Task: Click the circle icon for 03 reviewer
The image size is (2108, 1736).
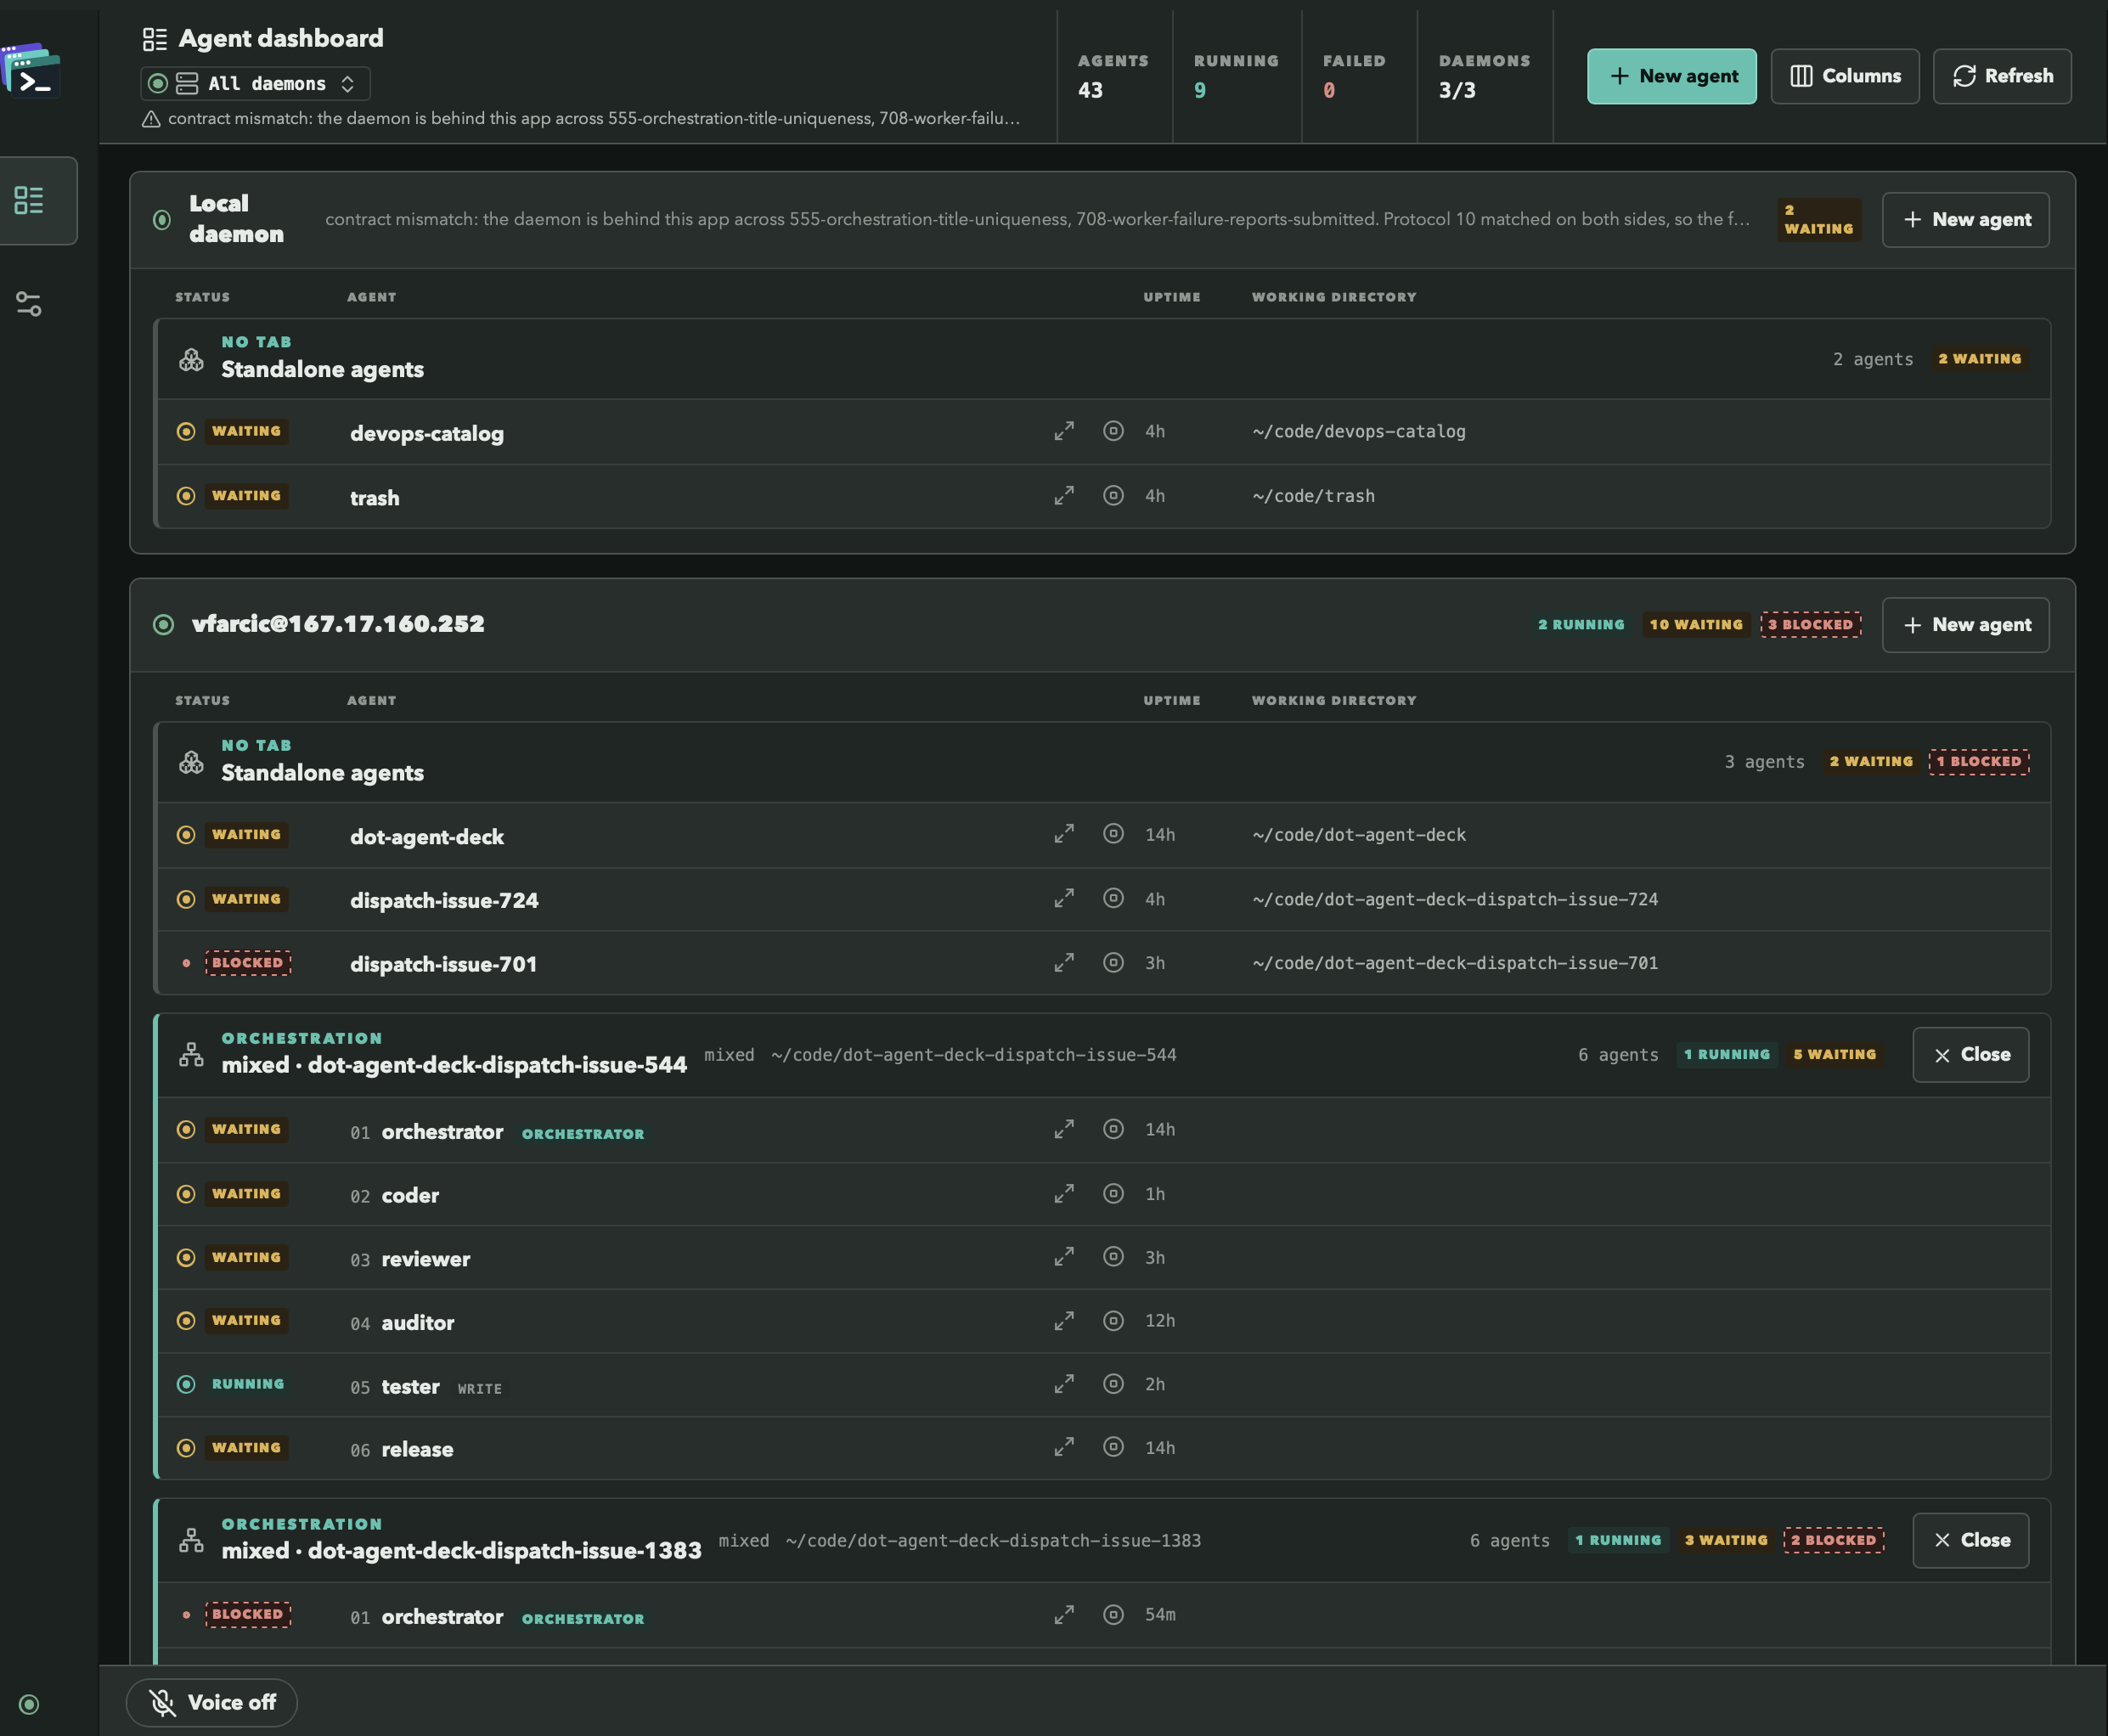Action: [x=1113, y=1257]
